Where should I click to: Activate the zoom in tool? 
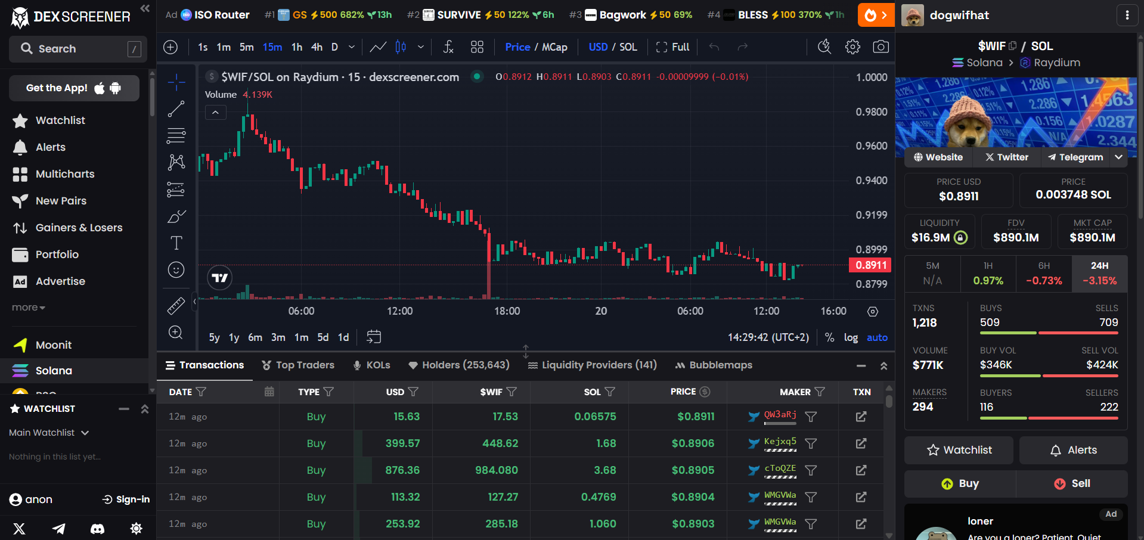176,333
